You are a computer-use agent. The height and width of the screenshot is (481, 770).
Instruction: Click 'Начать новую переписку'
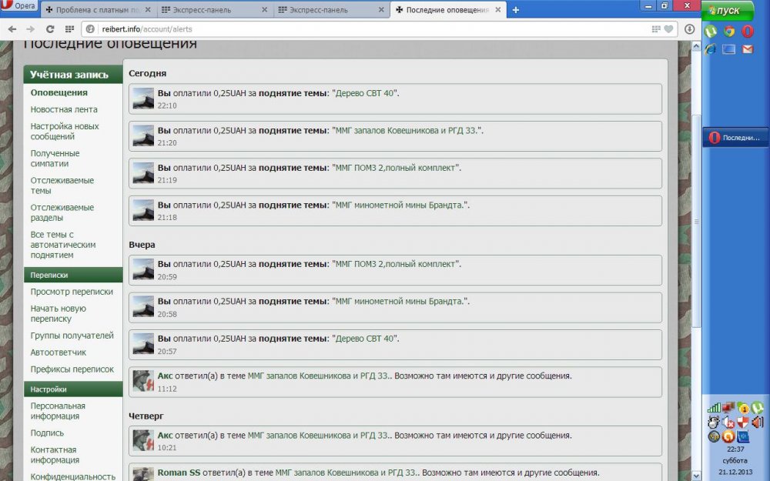coord(58,314)
